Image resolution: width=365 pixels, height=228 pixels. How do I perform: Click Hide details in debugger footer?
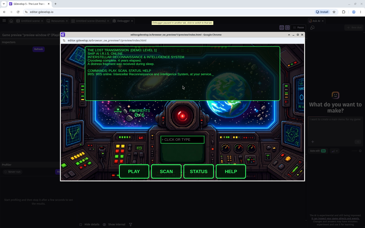pyautogui.click(x=89, y=225)
